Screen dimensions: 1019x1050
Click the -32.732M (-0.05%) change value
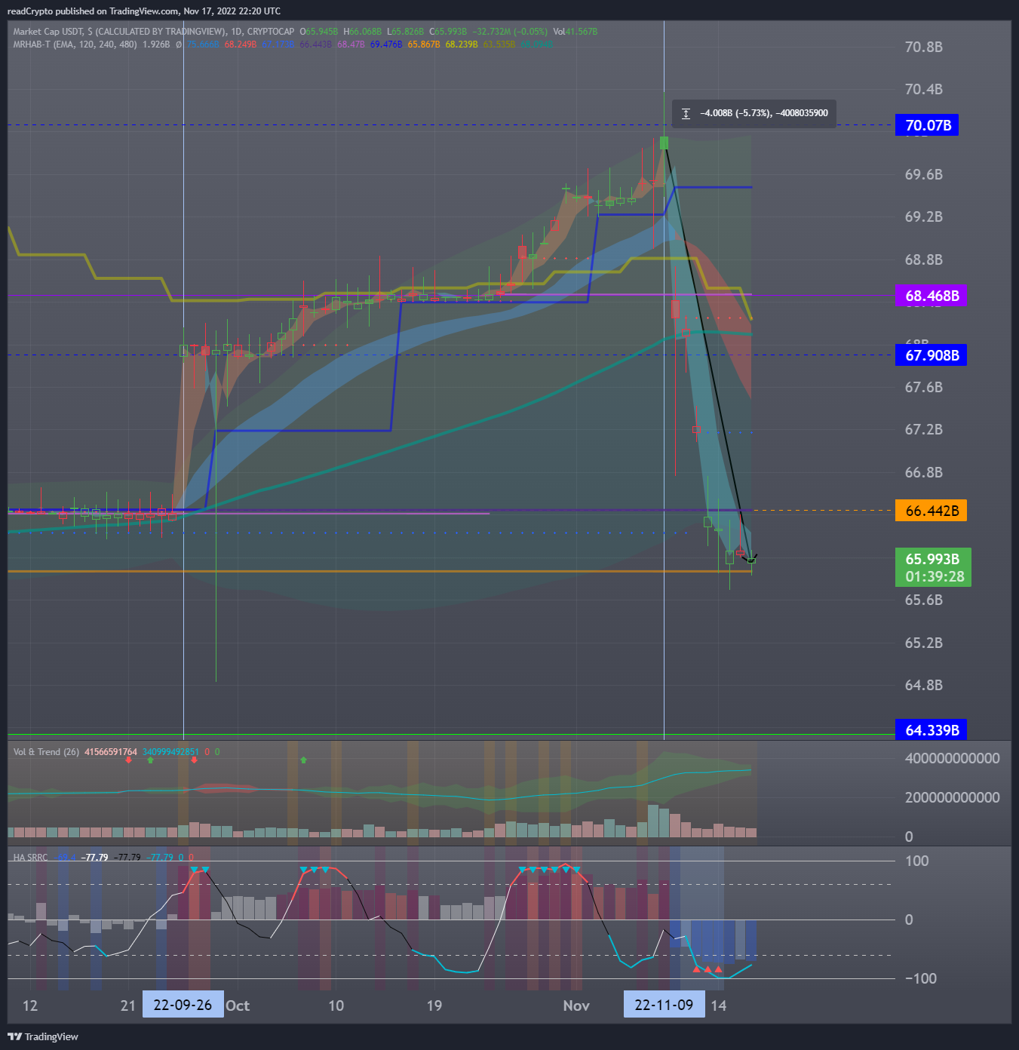(511, 32)
